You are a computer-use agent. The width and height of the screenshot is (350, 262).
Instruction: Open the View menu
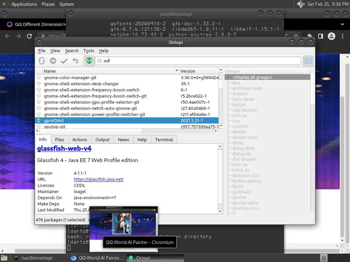[55, 51]
